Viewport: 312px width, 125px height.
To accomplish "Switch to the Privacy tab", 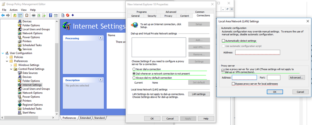I will pyautogui.click(x=168, y=16).
